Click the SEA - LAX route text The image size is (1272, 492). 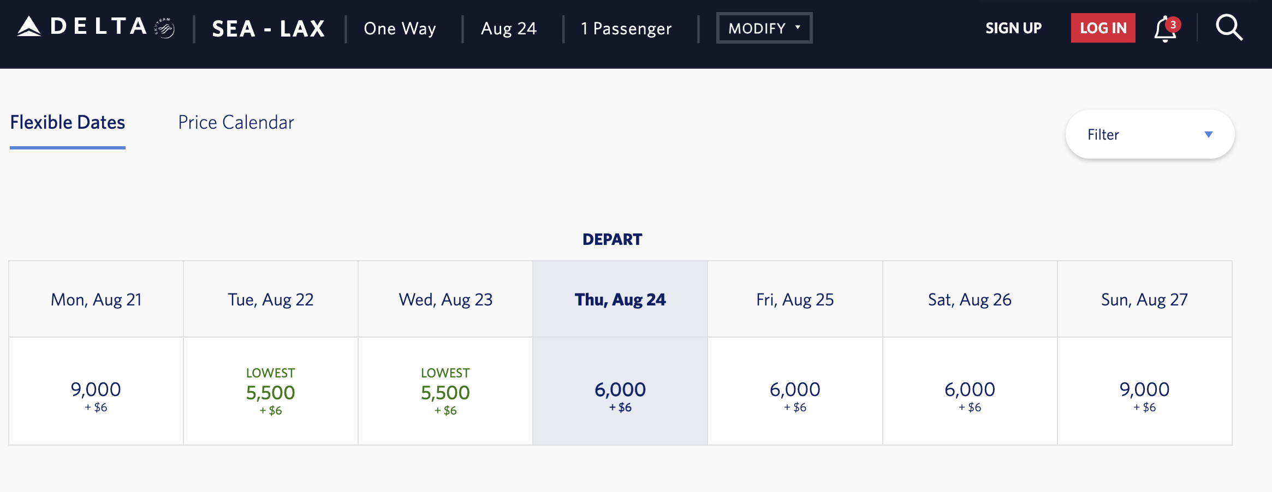point(268,28)
